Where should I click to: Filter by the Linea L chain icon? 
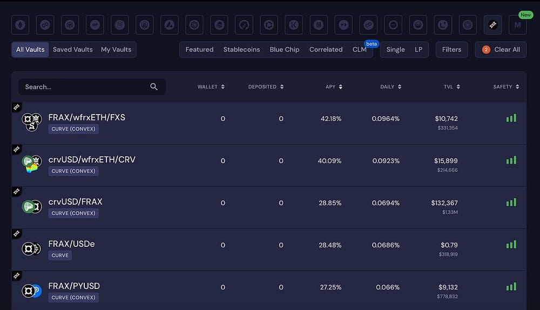[x=443, y=25]
